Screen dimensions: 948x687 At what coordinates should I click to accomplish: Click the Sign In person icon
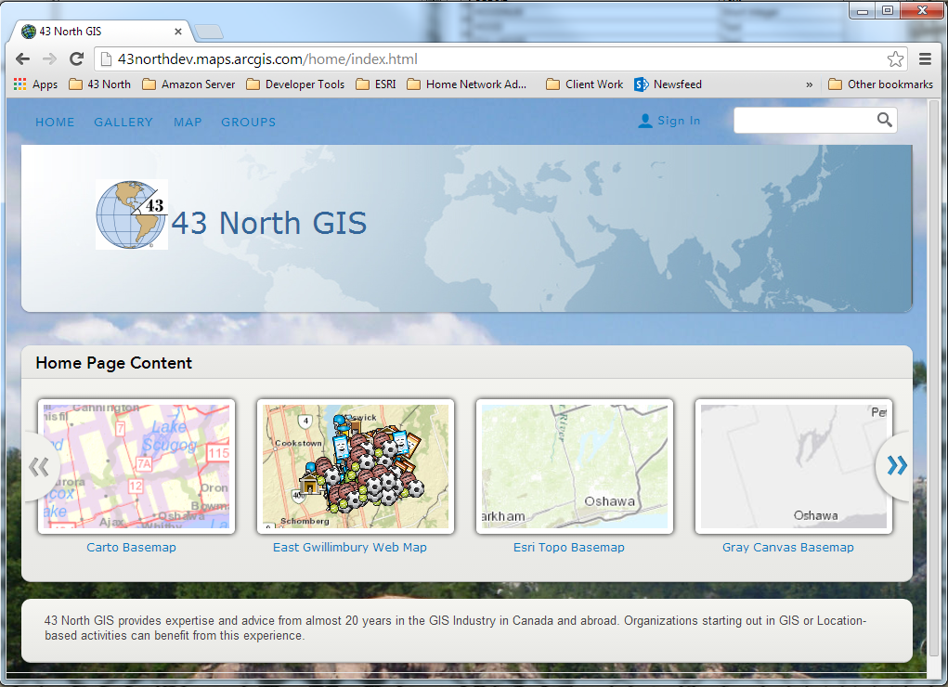(x=644, y=120)
